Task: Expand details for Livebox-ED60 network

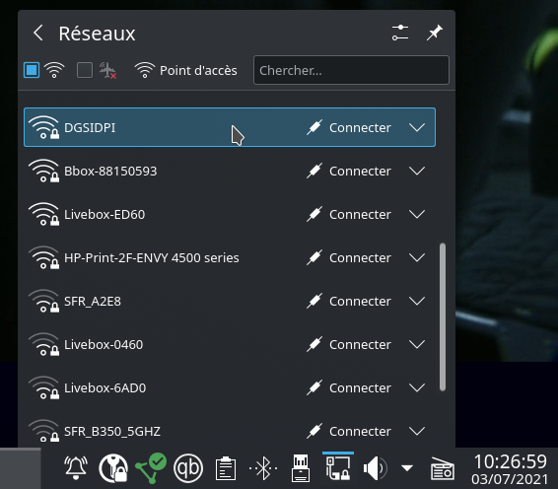Action: [x=417, y=214]
